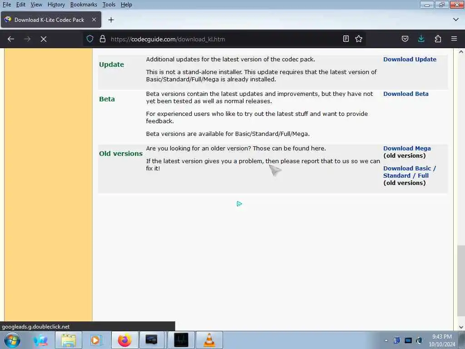Click the Download Update link
Image resolution: width=465 pixels, height=349 pixels.
tap(410, 59)
